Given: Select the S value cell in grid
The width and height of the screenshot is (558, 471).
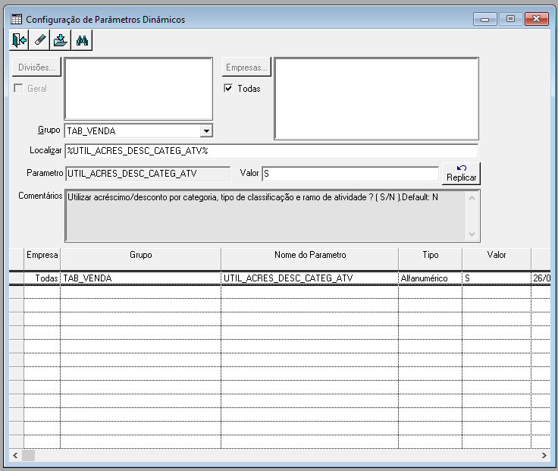Looking at the screenshot, I should (497, 278).
